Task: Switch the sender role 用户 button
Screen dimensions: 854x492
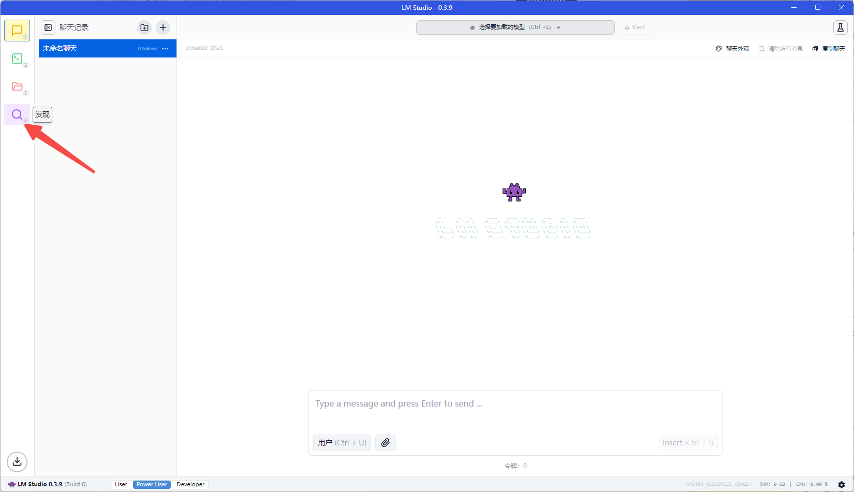Action: [x=342, y=443]
